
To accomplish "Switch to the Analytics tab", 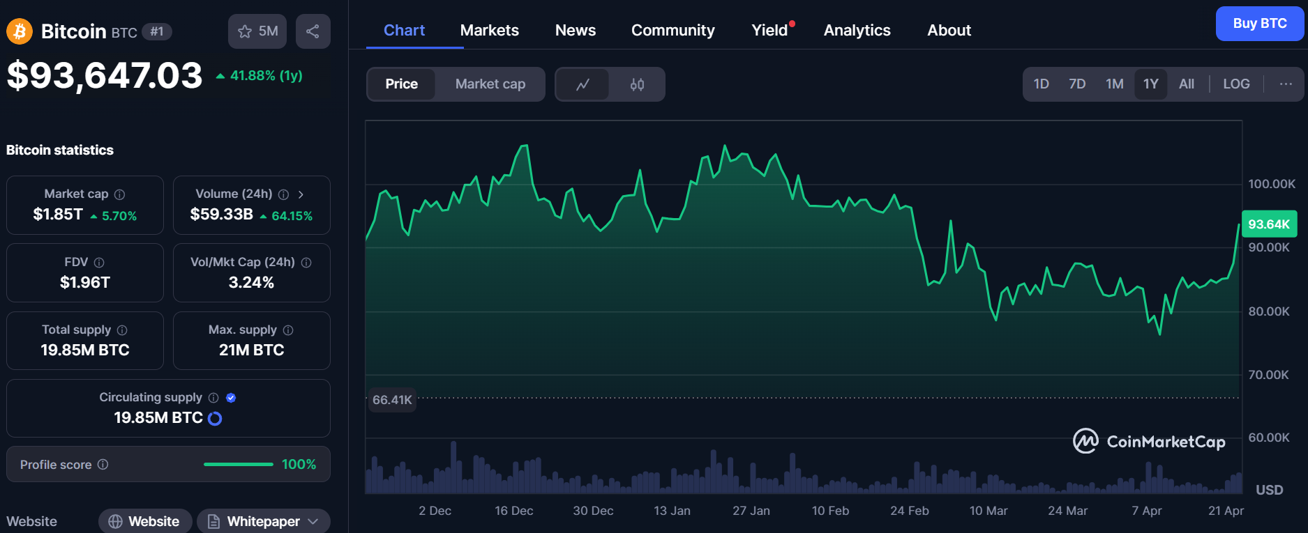I will [857, 31].
